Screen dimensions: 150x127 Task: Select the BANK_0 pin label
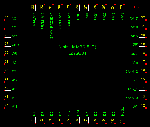(131, 98)
